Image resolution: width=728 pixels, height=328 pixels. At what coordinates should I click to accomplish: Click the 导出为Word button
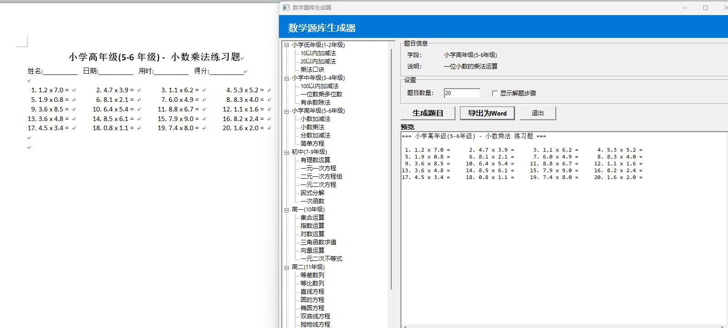click(487, 113)
